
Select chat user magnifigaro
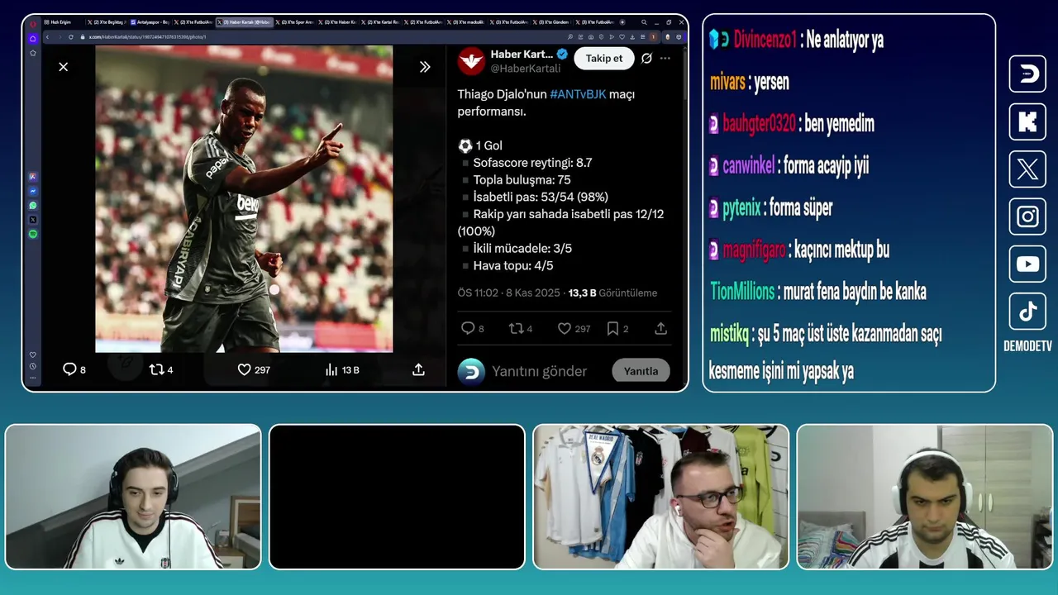(754, 250)
